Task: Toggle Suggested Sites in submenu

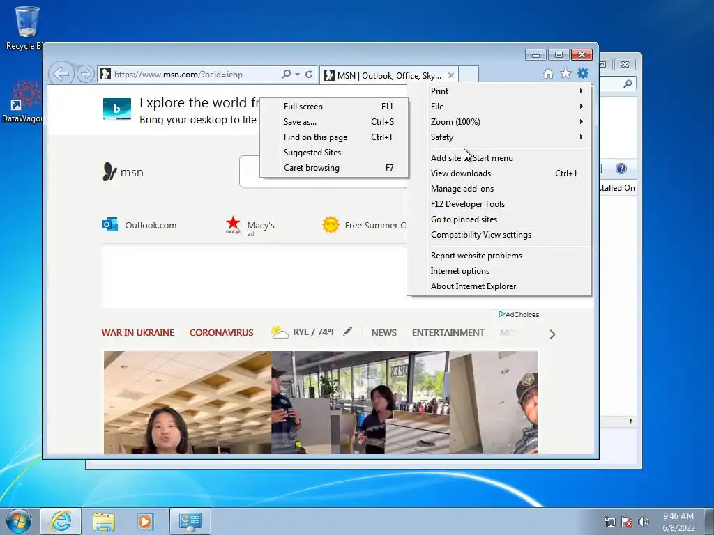Action: 334,153
